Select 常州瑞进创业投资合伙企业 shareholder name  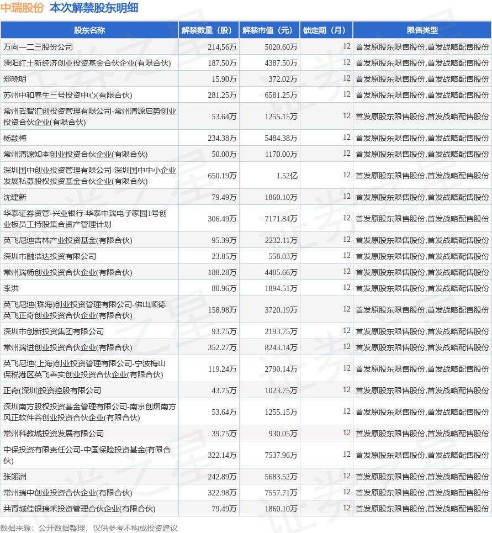[x=67, y=347]
